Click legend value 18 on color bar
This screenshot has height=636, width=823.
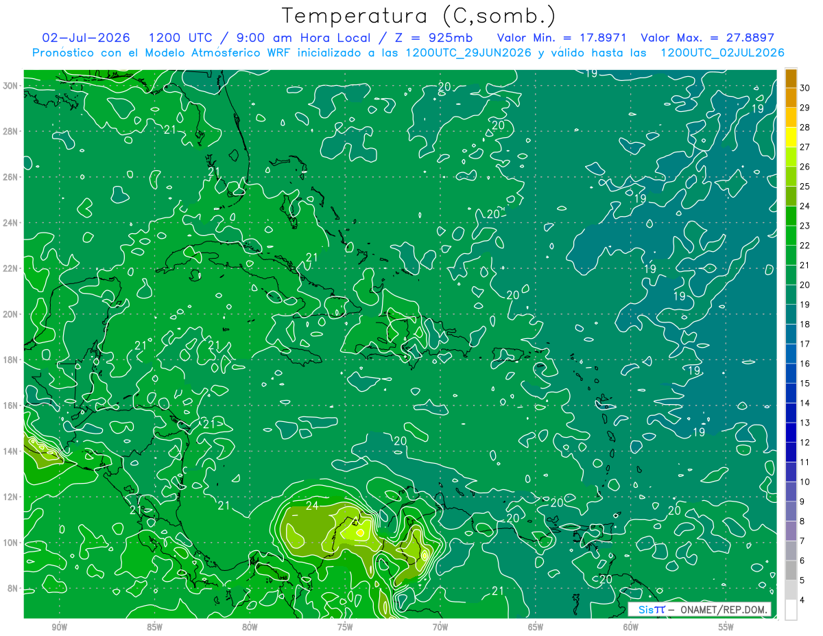[805, 325]
